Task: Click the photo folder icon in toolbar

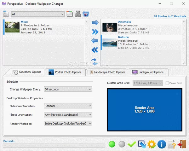Action: pyautogui.click(x=86, y=14)
